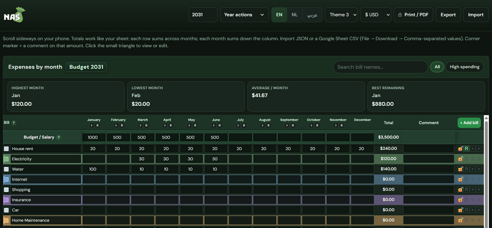Click the Budget 2031 badge
Image resolution: width=492 pixels, height=228 pixels.
[86, 67]
